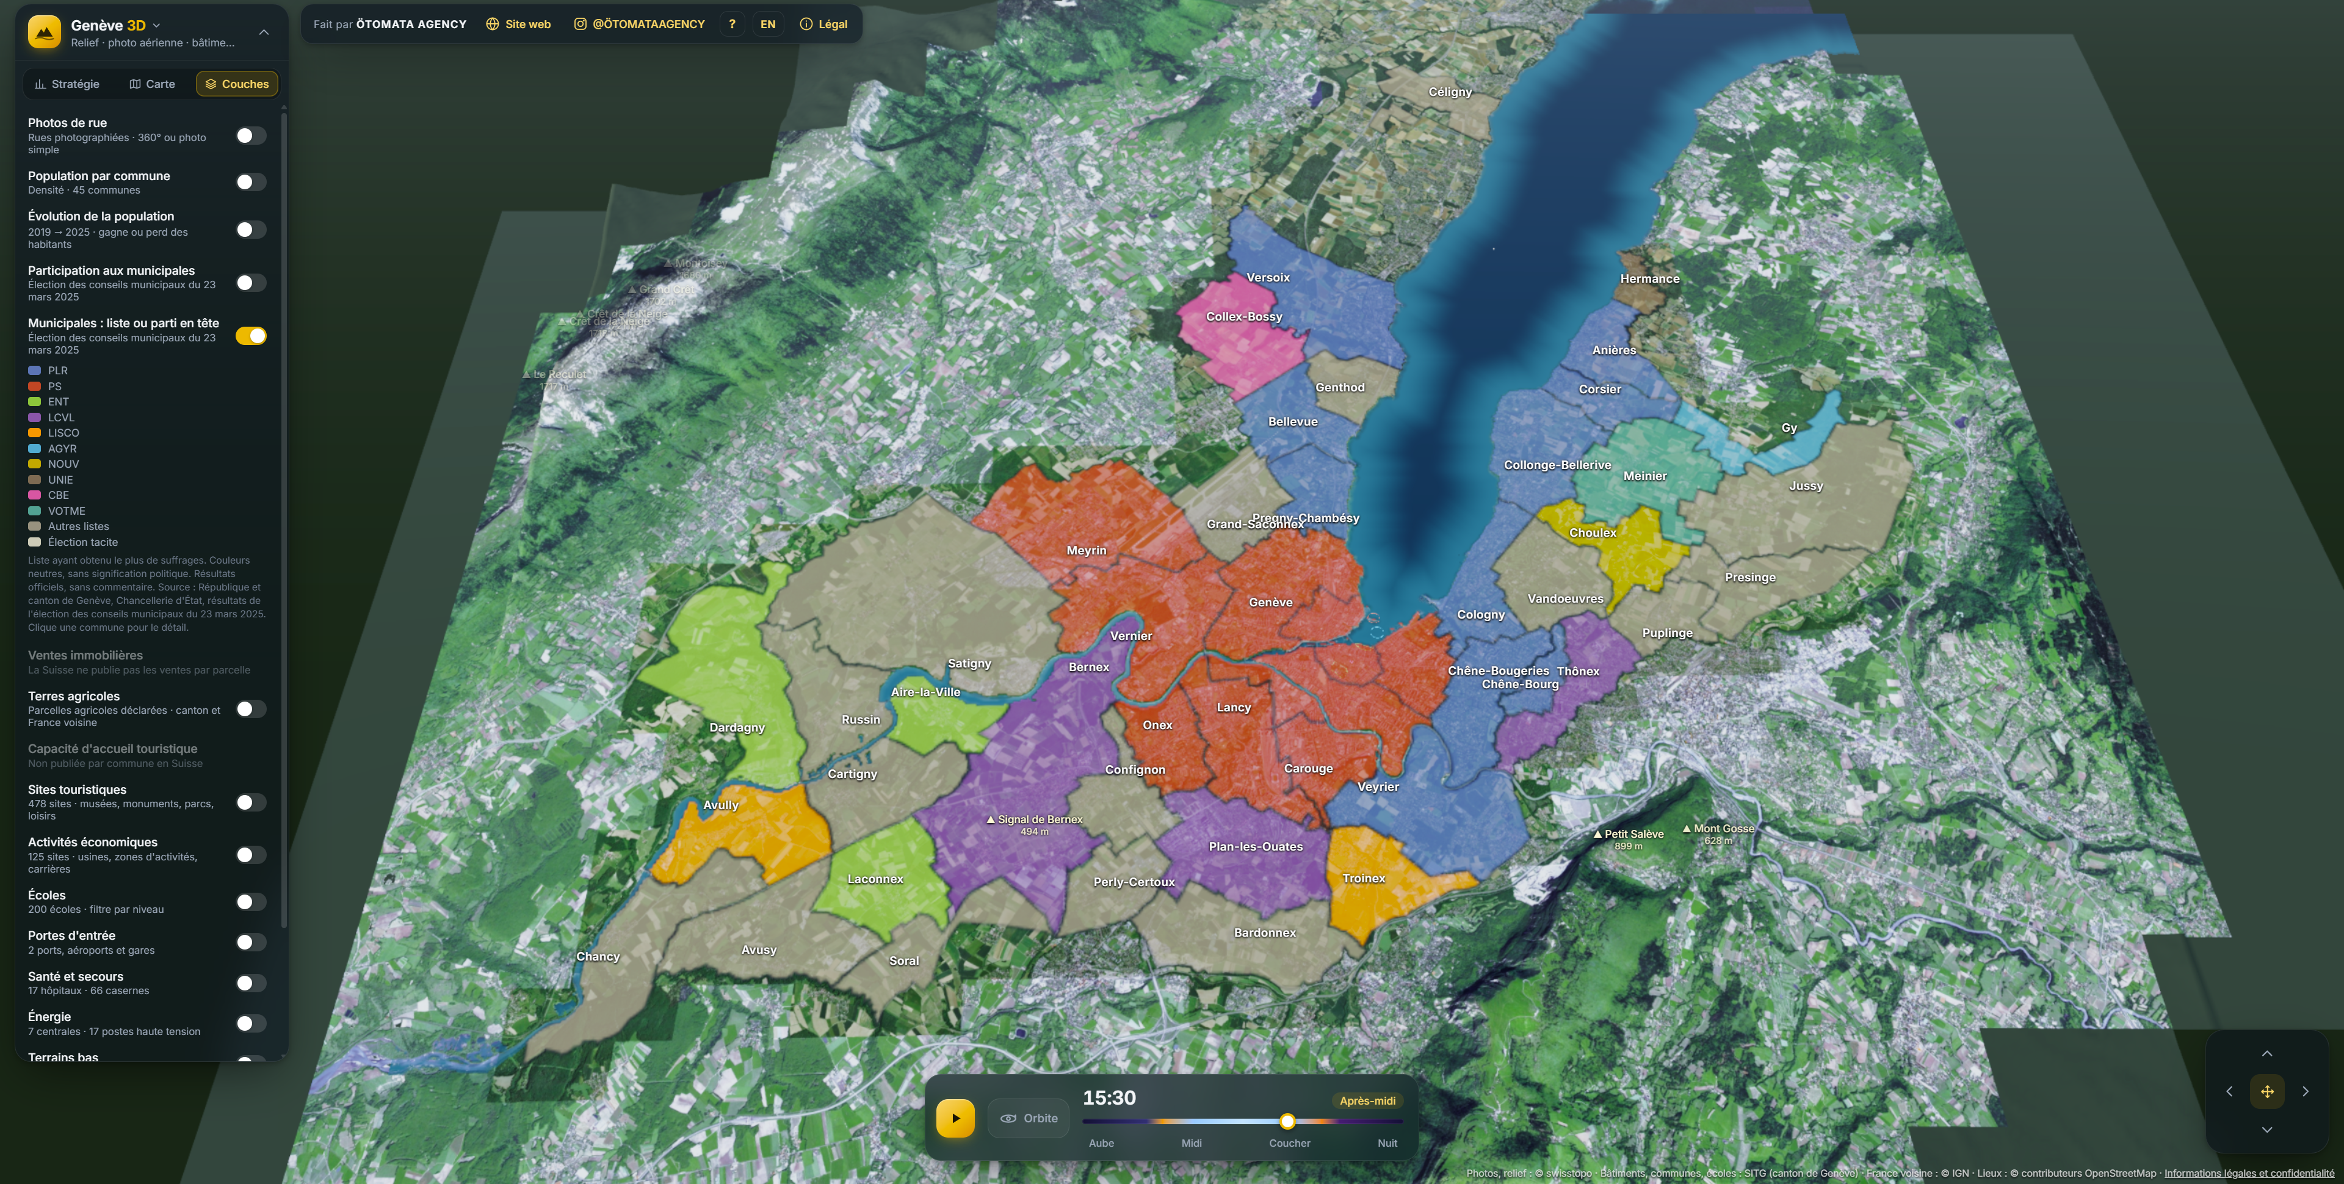Image resolution: width=2344 pixels, height=1184 pixels.
Task: Open the @ÖTOMATAAGENCY Instagram link
Action: click(638, 24)
